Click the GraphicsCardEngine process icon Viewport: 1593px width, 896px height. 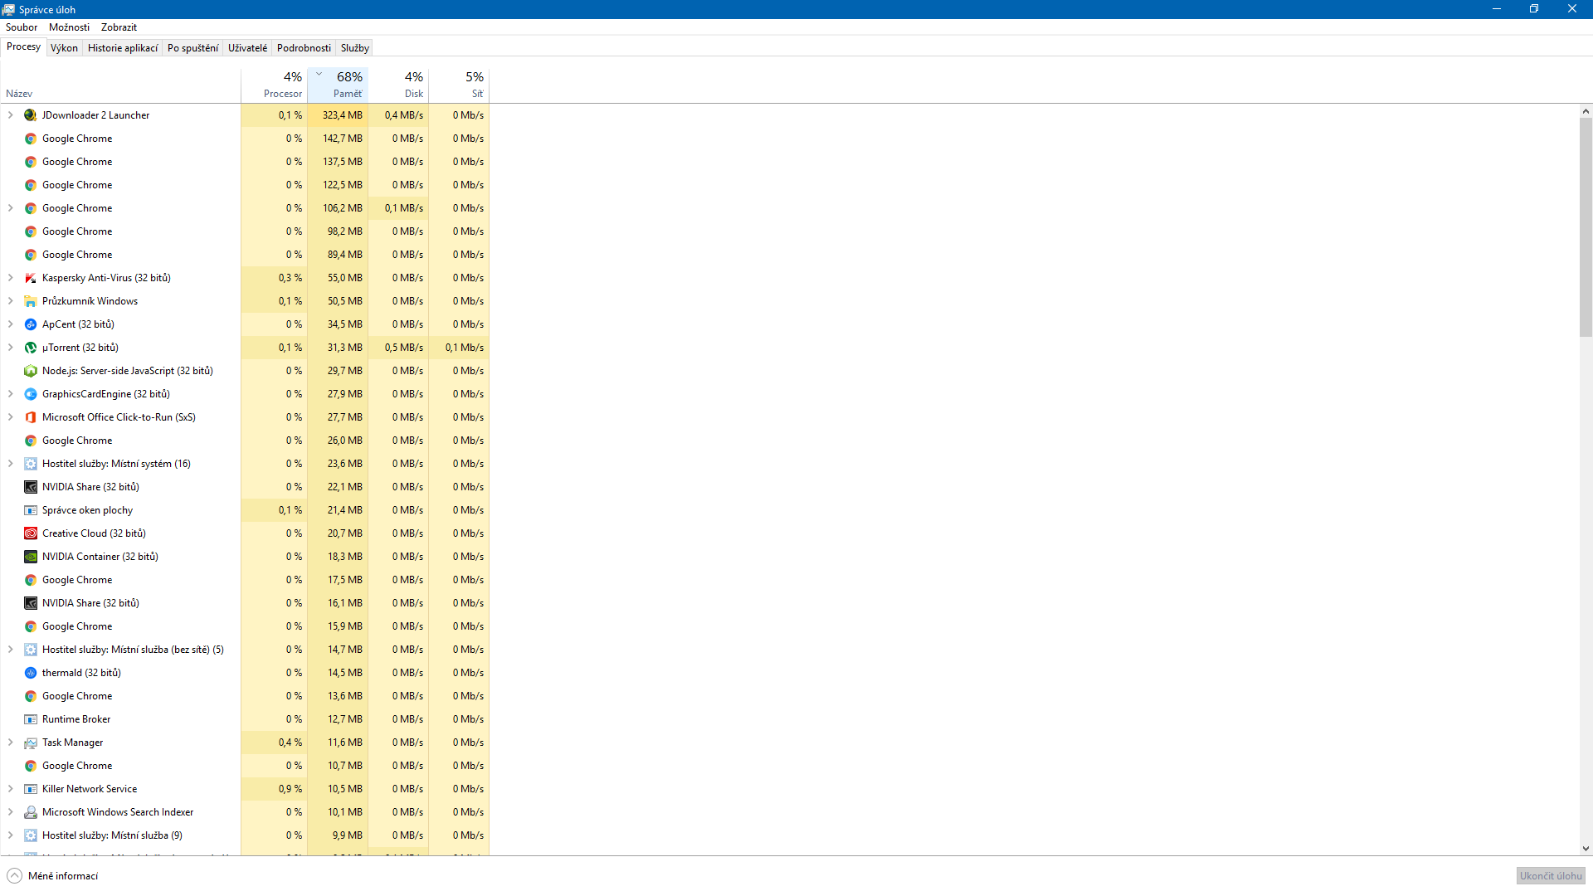pyautogui.click(x=31, y=394)
